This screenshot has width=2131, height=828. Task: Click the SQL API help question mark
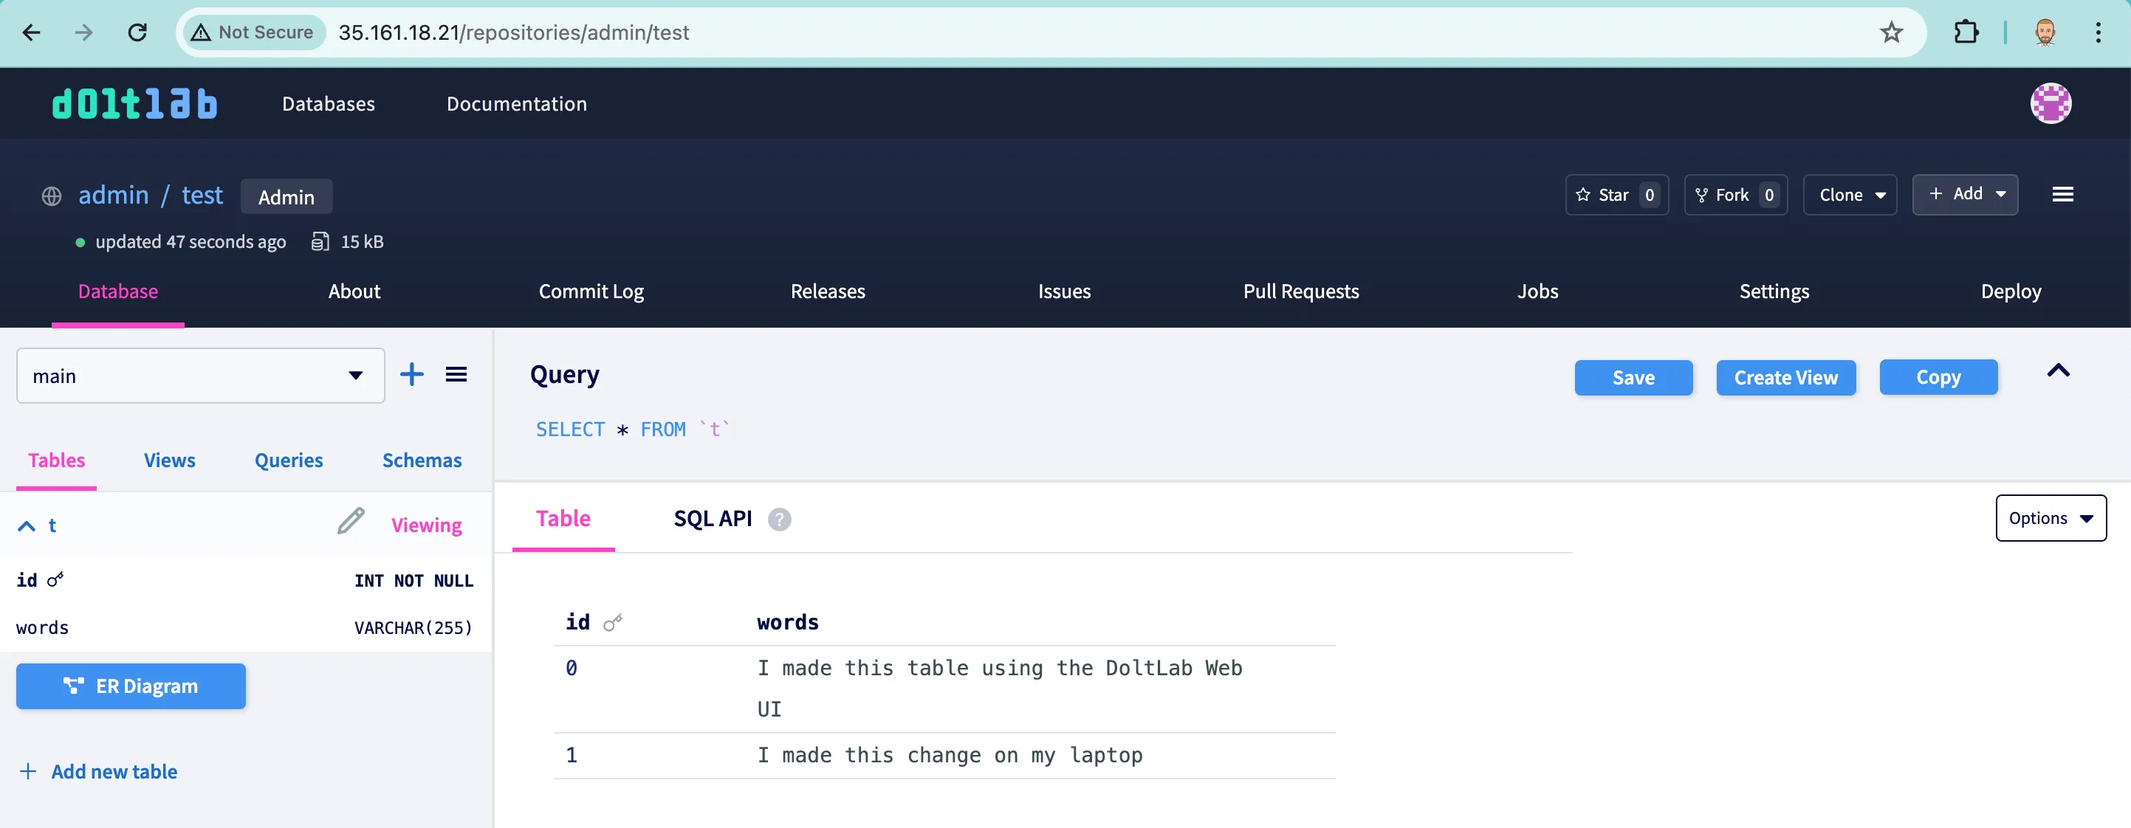click(778, 520)
